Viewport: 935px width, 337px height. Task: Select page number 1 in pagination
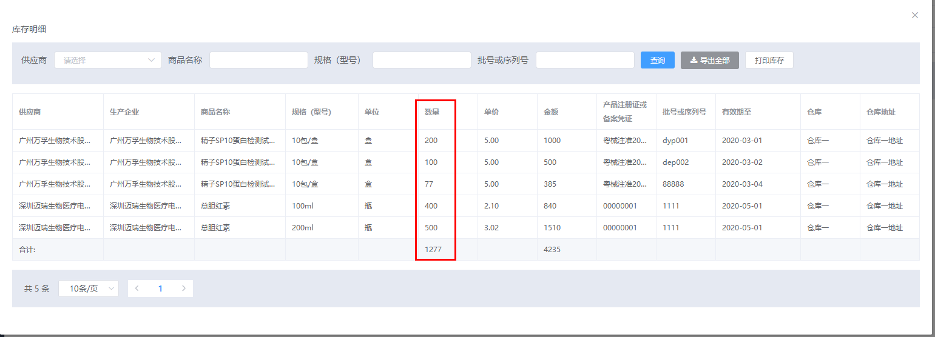[160, 289]
